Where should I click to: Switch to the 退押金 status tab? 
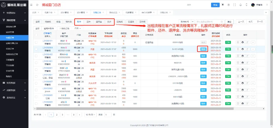click(99, 22)
